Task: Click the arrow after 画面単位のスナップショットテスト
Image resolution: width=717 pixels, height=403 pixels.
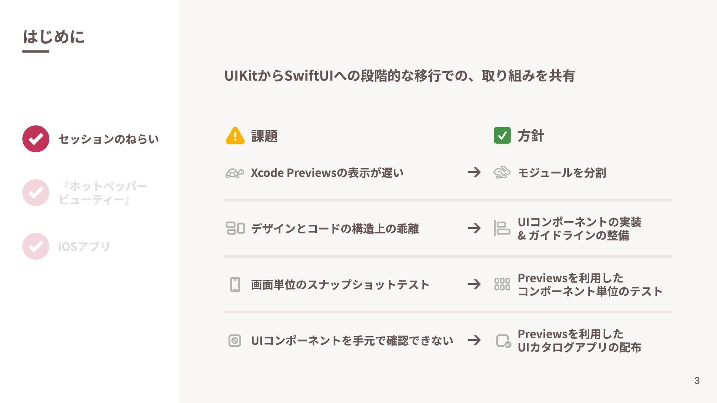Action: 474,284
